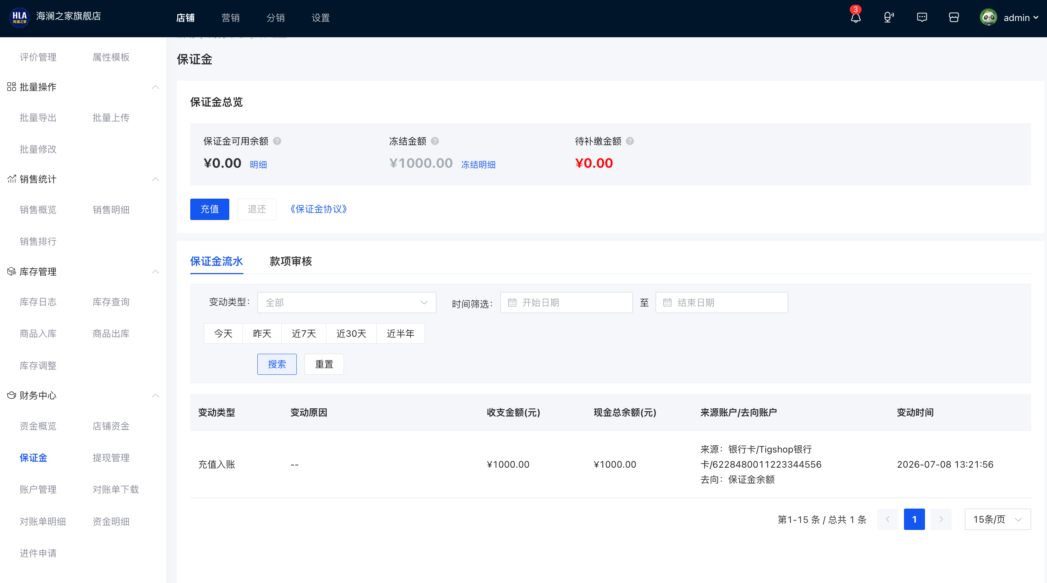Click the 销售统计 chart icon
Screen dimensions: 1047x583
click(x=11, y=179)
